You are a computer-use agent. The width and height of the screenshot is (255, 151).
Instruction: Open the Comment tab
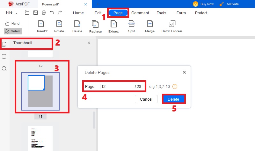(x=140, y=13)
